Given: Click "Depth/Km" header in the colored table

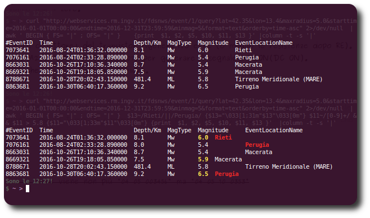Looking at the screenshot, I should [147, 130].
